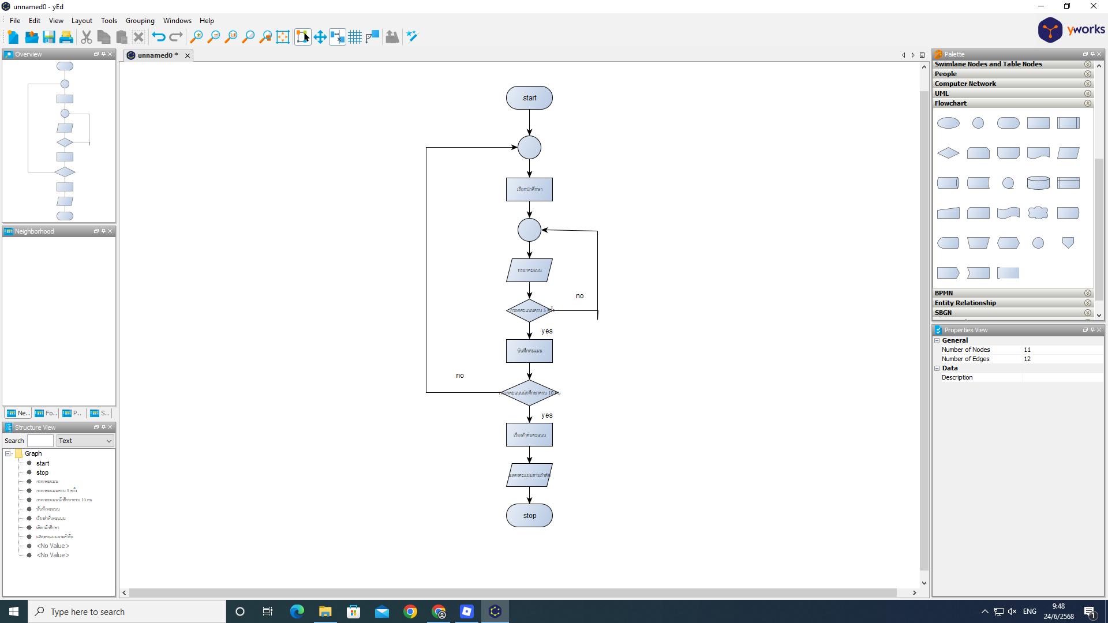This screenshot has width=1108, height=623.
Task: Click the magic wand properties mapper icon
Action: click(412, 37)
